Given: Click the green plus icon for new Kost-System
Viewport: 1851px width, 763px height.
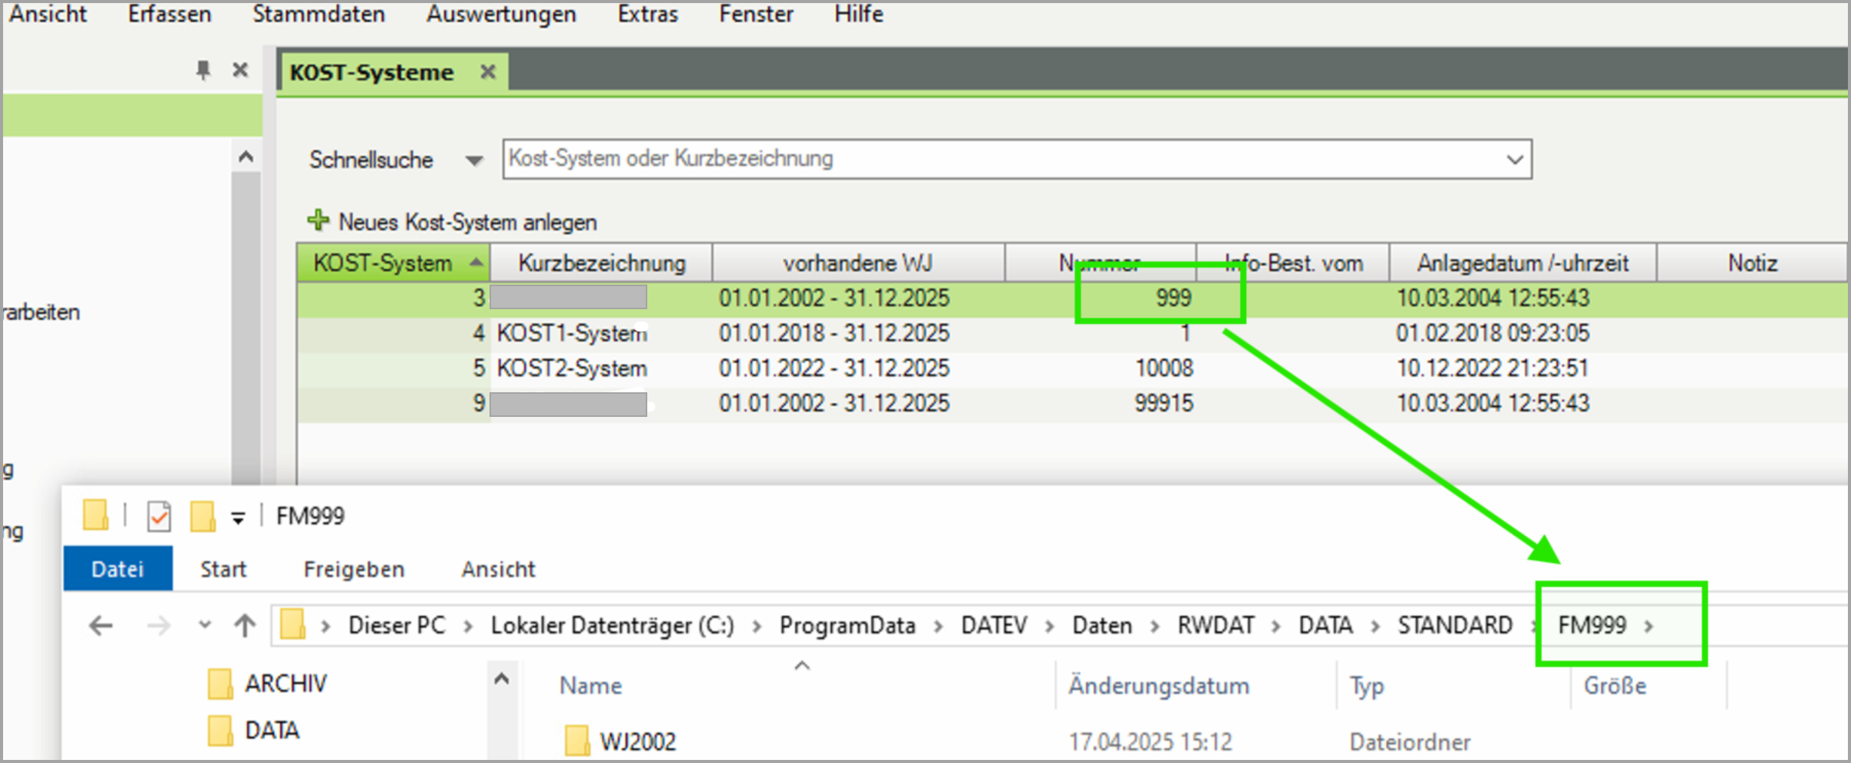Looking at the screenshot, I should [x=318, y=221].
